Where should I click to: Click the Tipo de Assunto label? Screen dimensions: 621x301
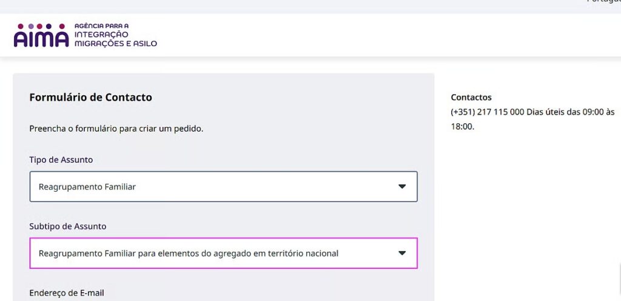[61, 160]
